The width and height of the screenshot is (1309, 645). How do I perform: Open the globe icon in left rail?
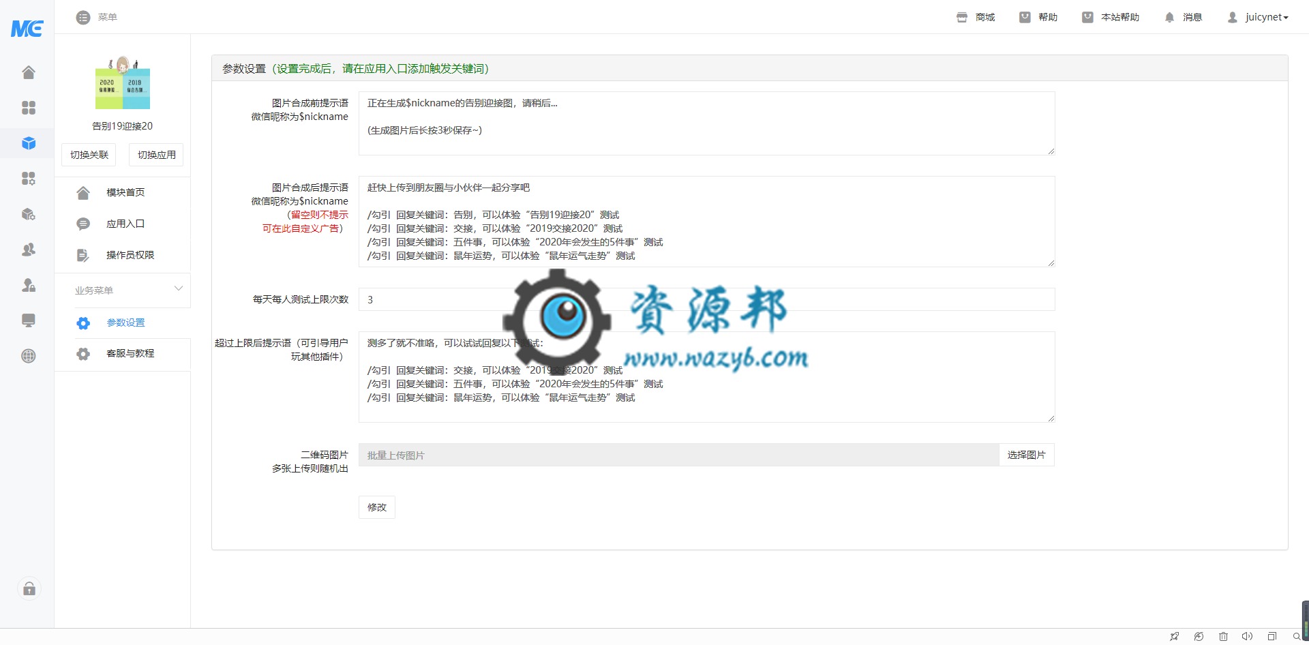click(x=28, y=356)
